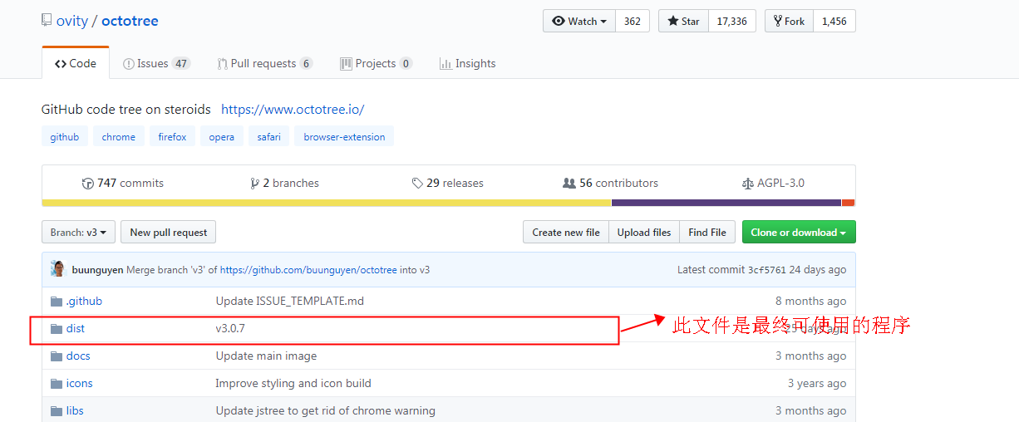Open the v3.0.7 commit message
Image resolution: width=1019 pixels, height=422 pixels.
tap(230, 328)
